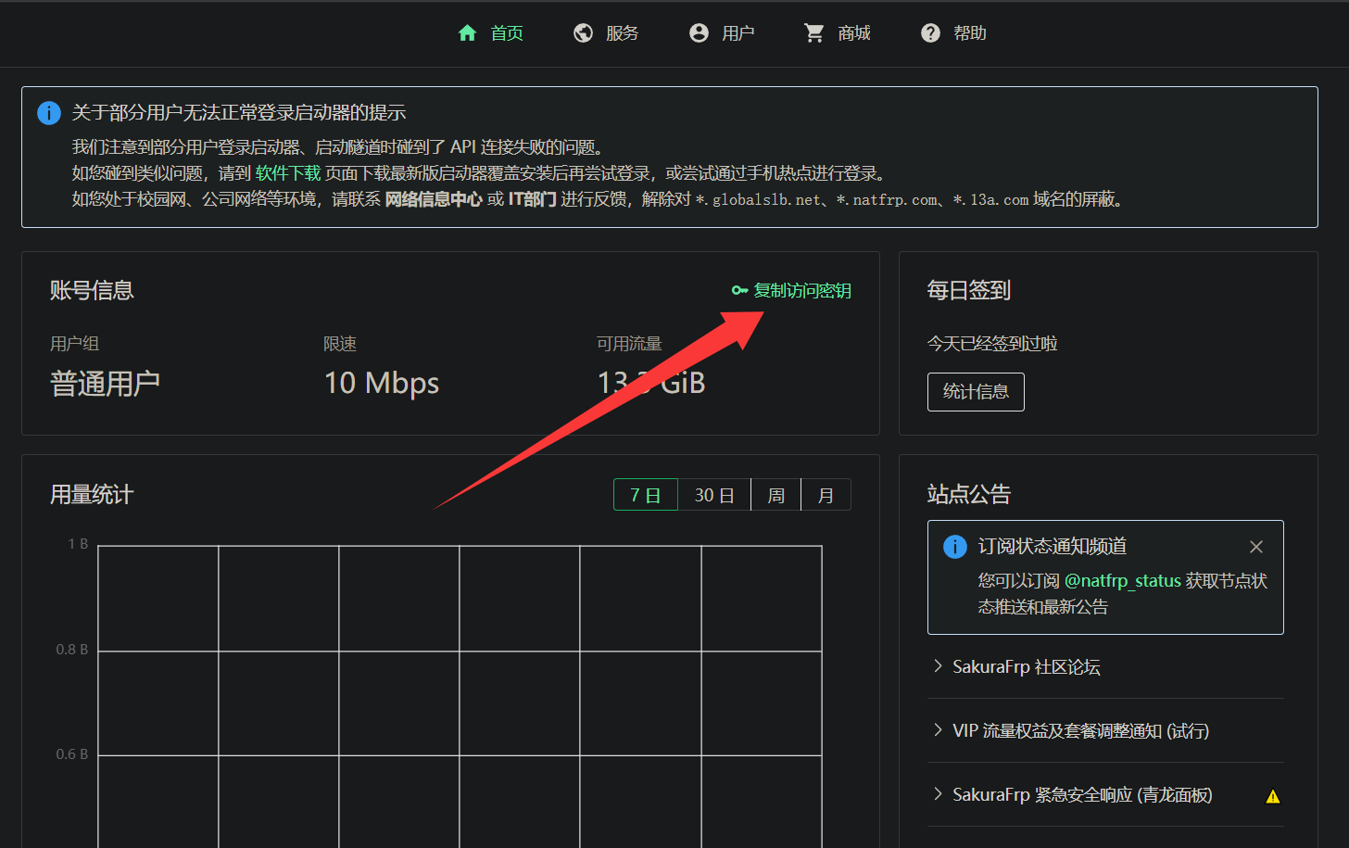Click the 10 Mbps speed limit value
The image size is (1349, 848).
(x=382, y=383)
